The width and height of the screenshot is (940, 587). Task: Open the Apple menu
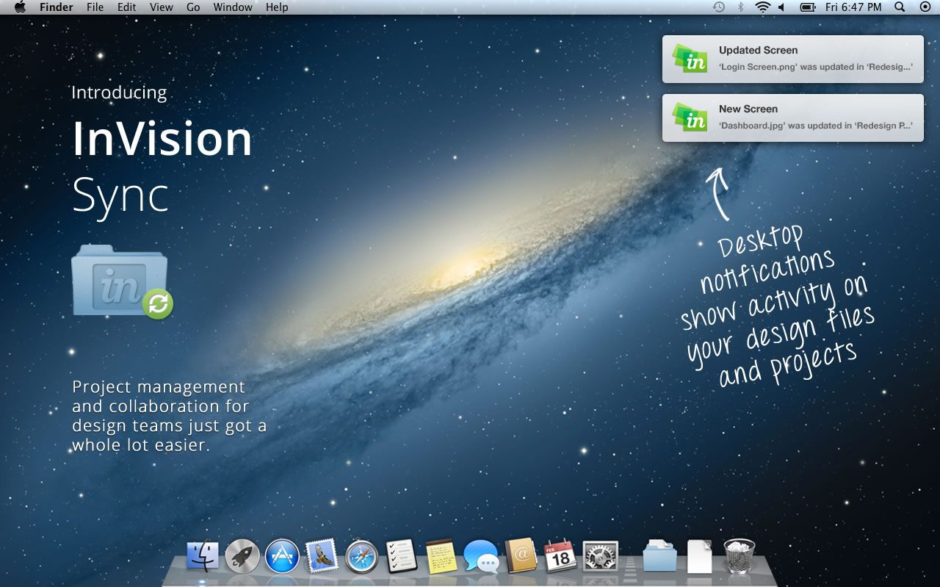click(20, 7)
